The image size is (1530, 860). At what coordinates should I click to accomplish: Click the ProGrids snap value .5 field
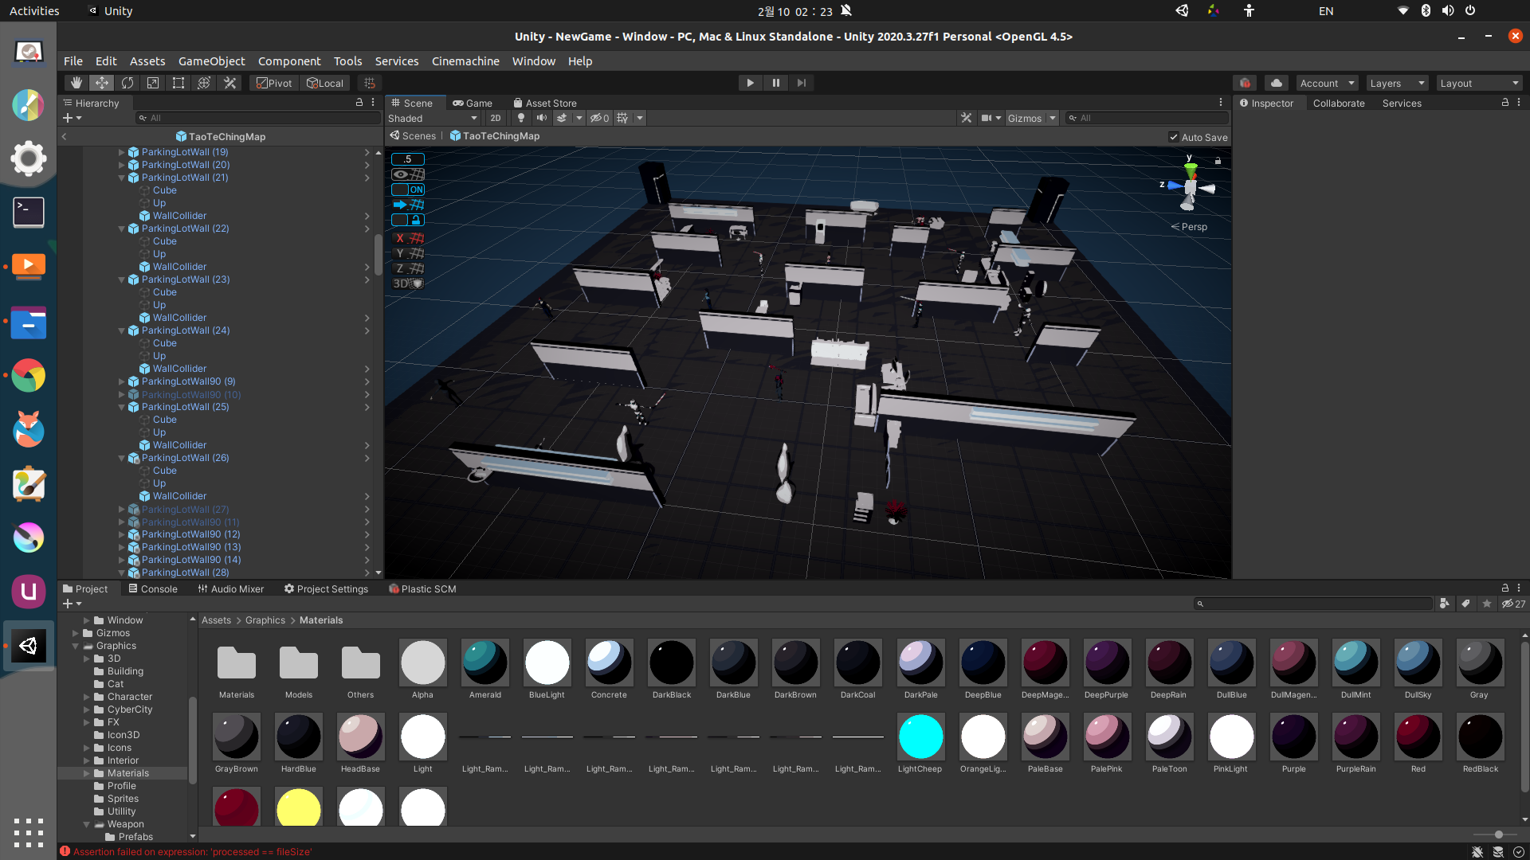[408, 159]
